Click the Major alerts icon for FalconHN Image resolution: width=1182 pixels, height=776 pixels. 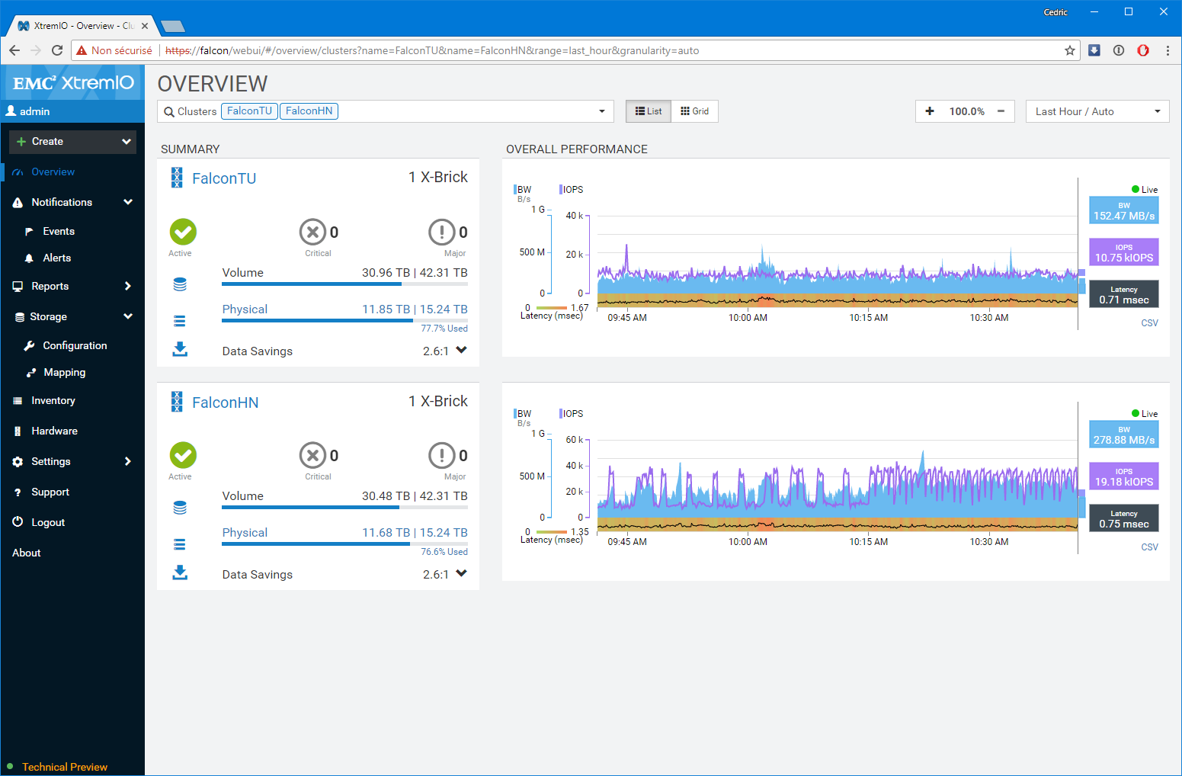(x=442, y=455)
